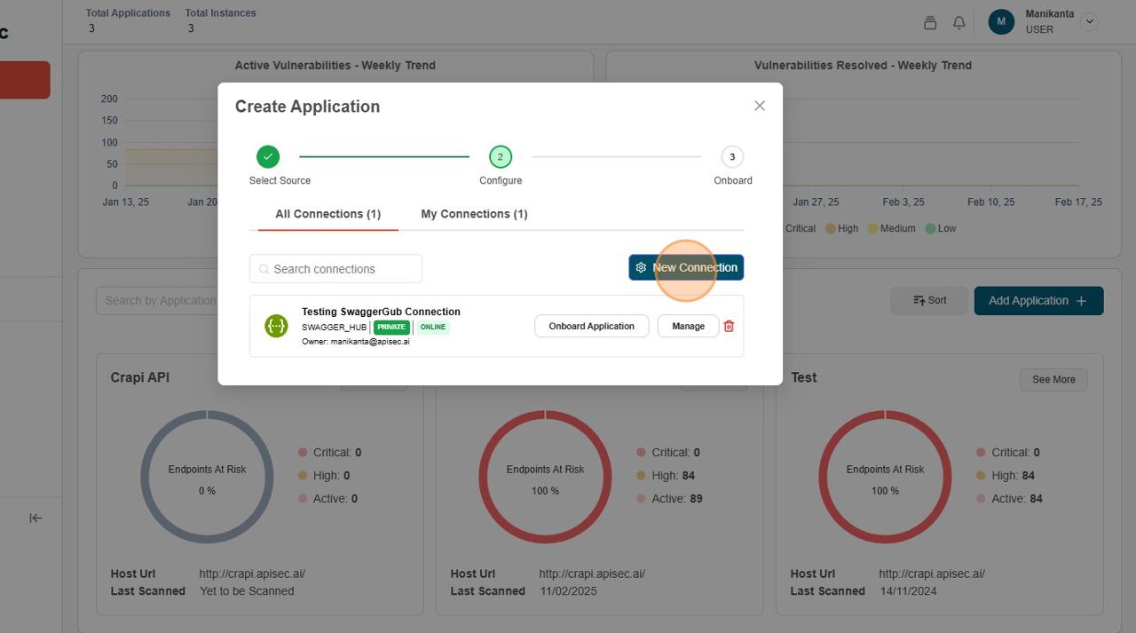The width and height of the screenshot is (1136, 633).
Task: Click the completed Select Source step checkmark
Action: point(268,157)
